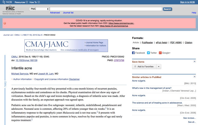This screenshot has height=125, width=198.
Task: Click reference 1 after 'not true acne'
Action: tap(97, 112)
